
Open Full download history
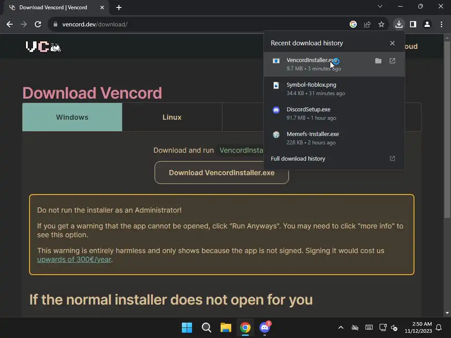tap(334, 158)
